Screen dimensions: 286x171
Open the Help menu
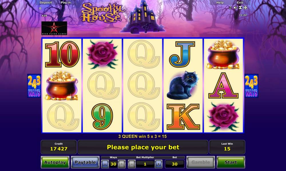(x=220, y=3)
